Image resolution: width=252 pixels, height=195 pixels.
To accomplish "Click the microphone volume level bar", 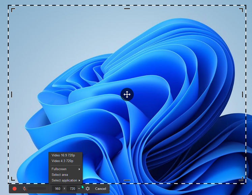I will pyautogui.click(x=37, y=189).
